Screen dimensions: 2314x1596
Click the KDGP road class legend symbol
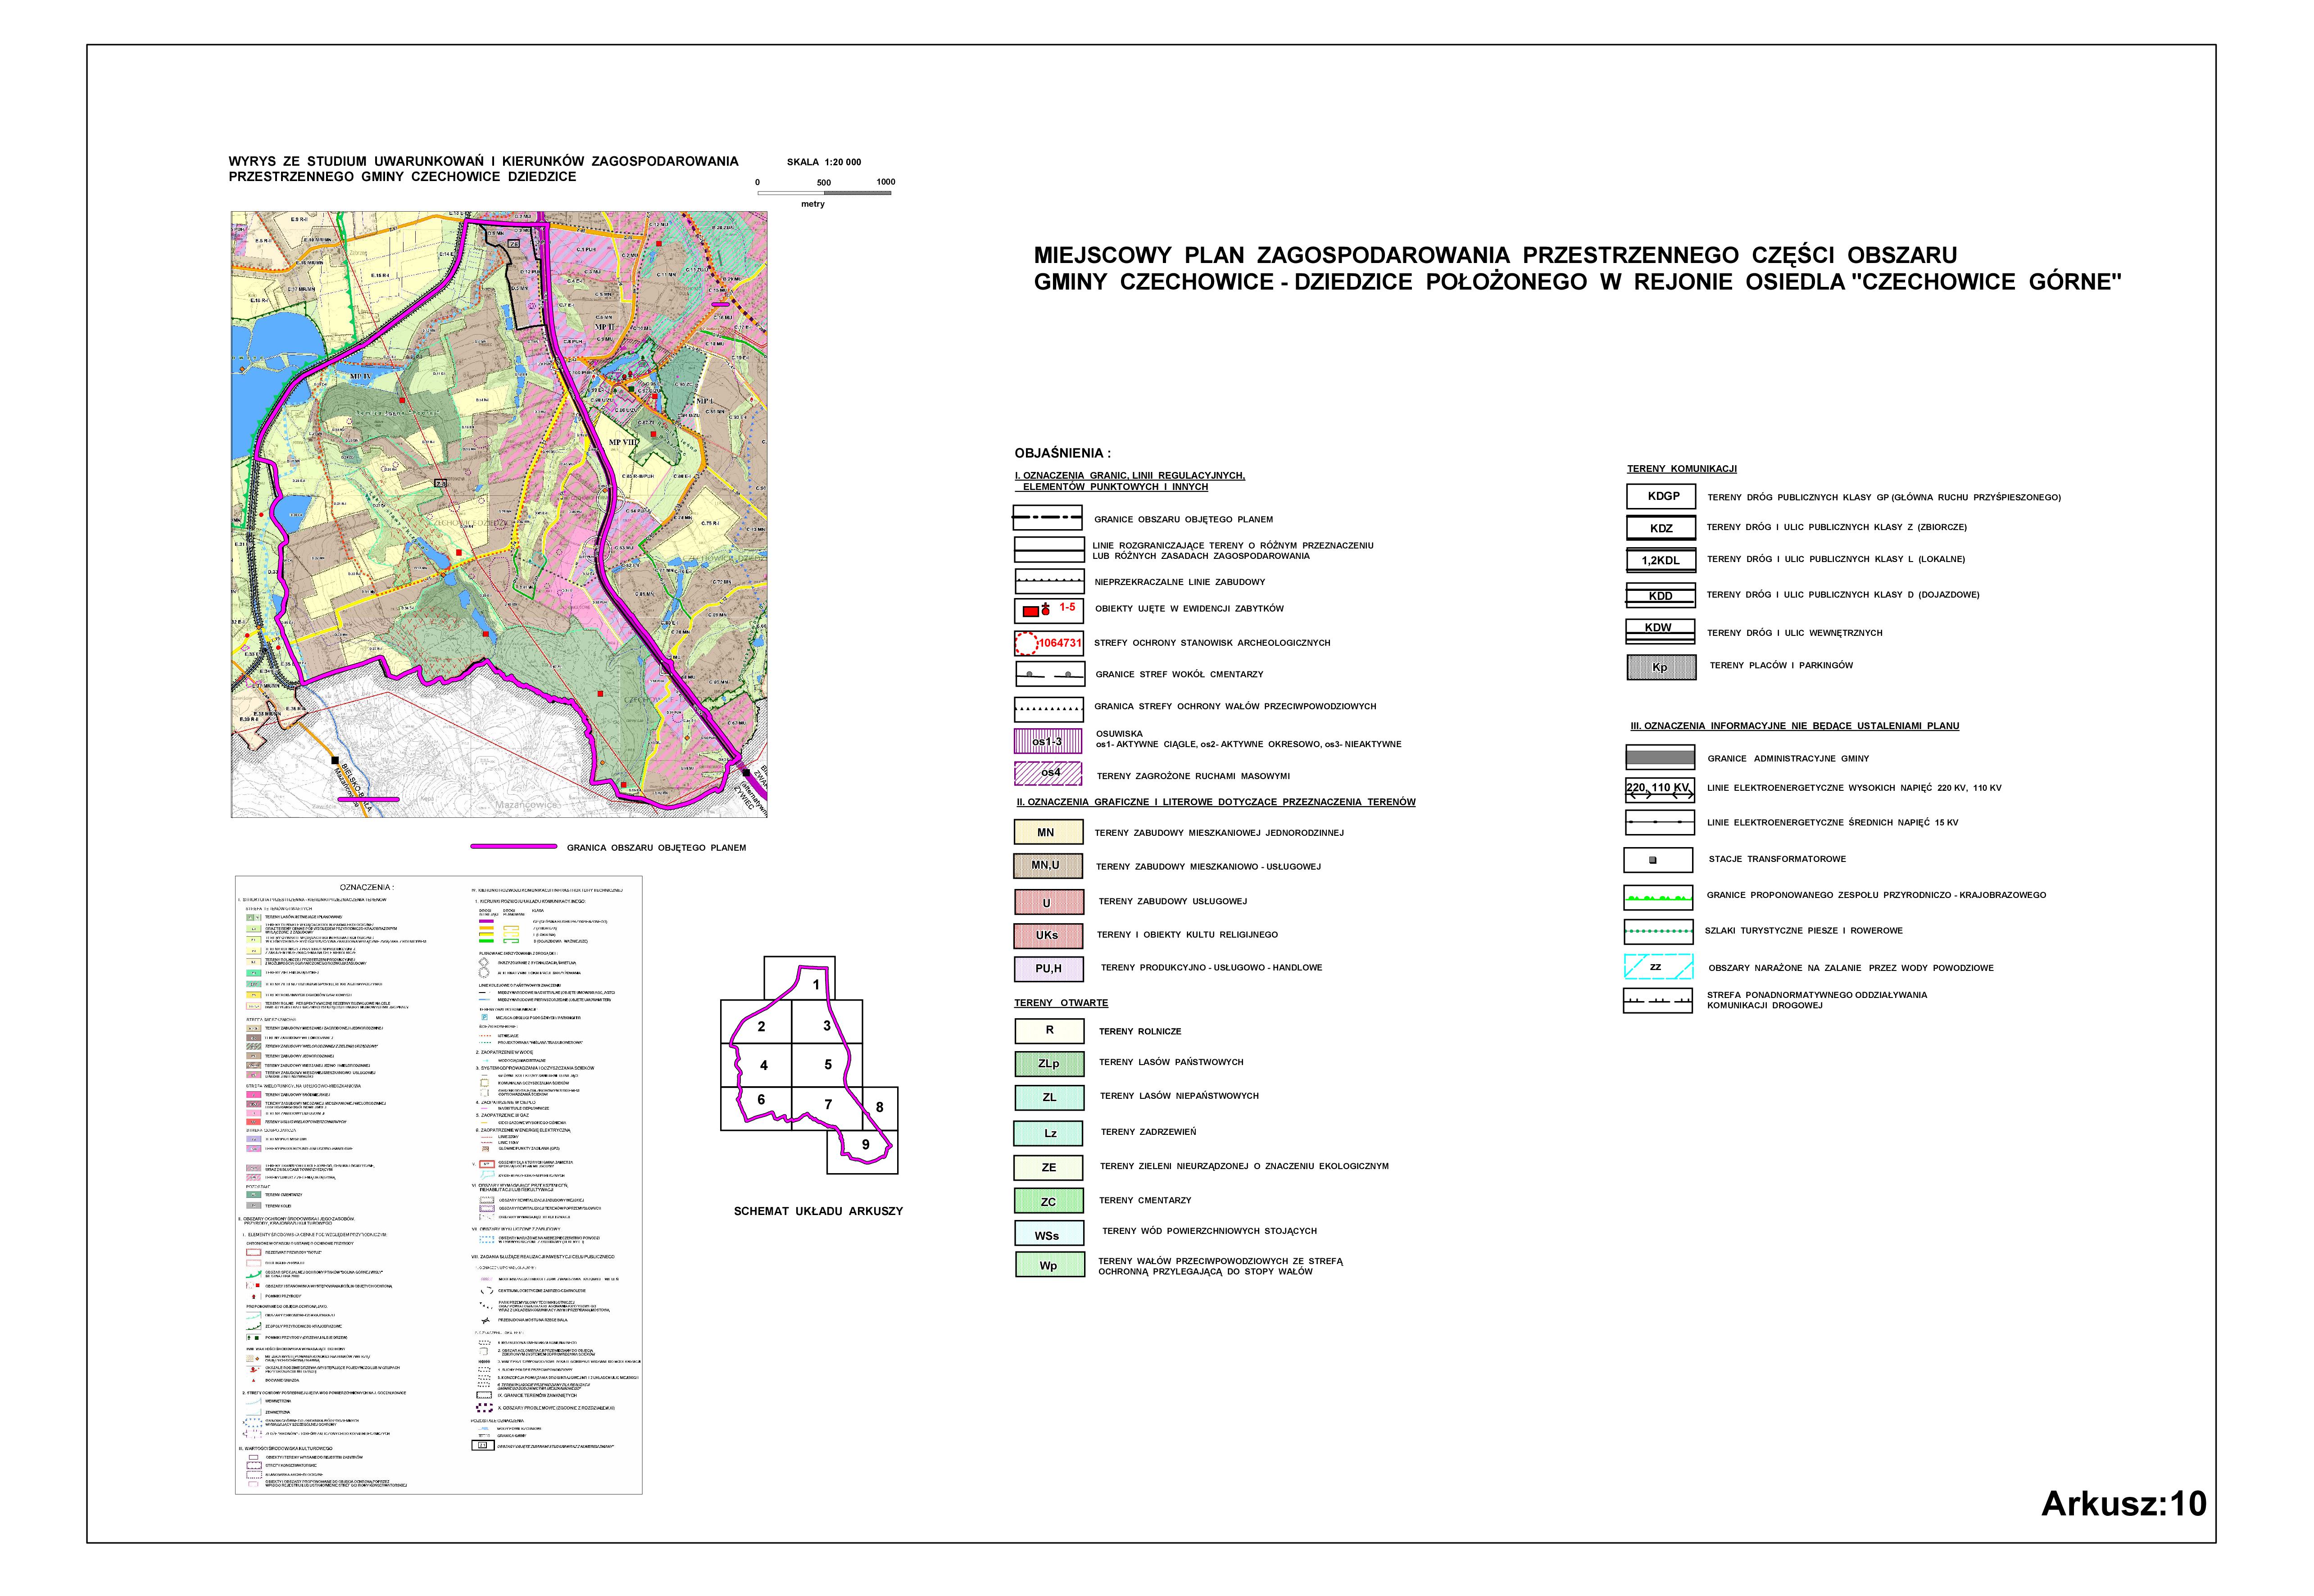point(1661,496)
